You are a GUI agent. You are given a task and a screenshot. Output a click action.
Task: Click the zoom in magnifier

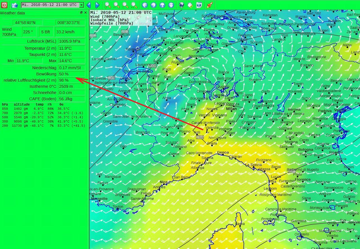(x=108, y=5)
